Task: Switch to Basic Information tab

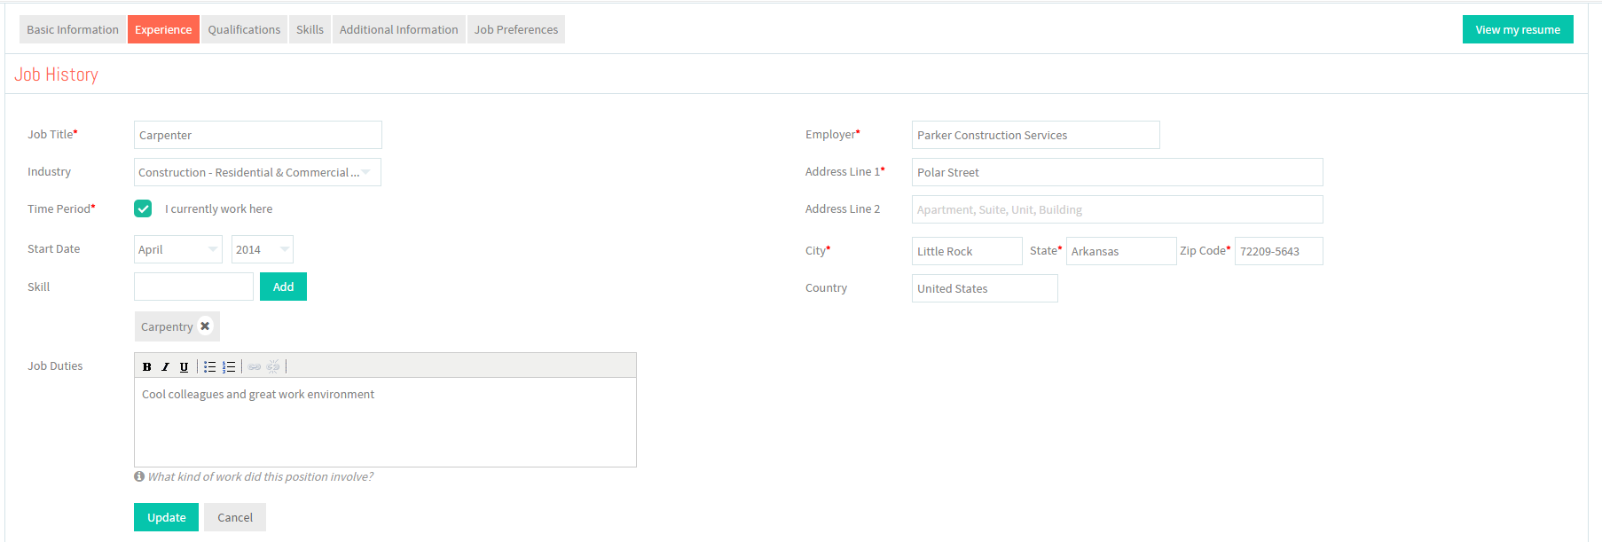Action: (x=73, y=29)
